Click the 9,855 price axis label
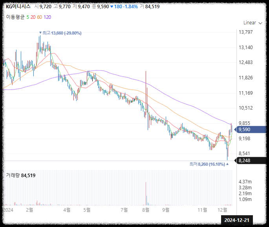Image resolution: width=269 pixels, height=227 pixels. (244, 123)
